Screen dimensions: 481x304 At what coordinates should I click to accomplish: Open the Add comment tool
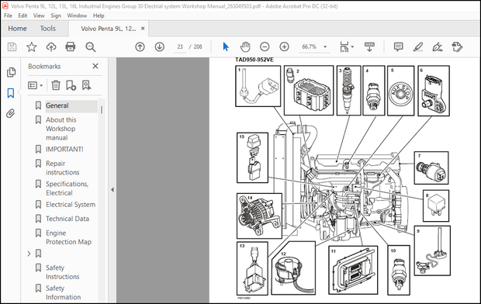point(398,47)
